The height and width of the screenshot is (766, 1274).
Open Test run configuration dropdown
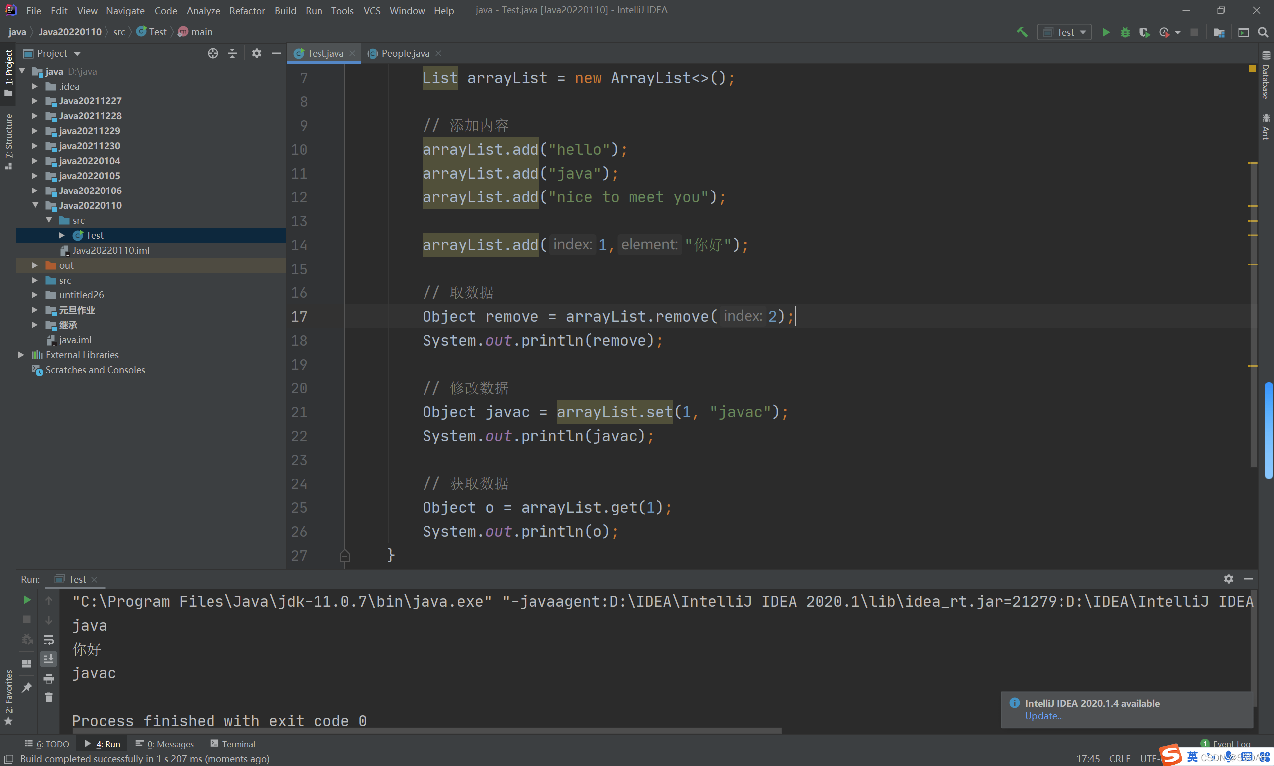(x=1064, y=32)
